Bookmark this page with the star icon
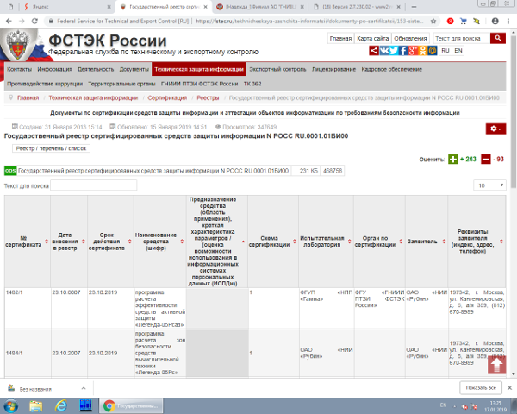The height and width of the screenshot is (414, 517). [433, 21]
